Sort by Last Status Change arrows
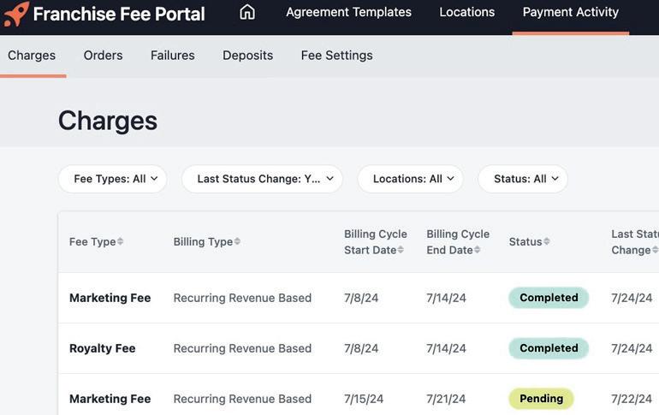Viewport: 659px width, 415px height. 655,250
